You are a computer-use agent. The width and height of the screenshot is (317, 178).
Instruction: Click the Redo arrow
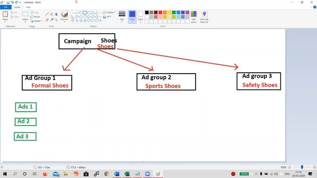coord(17,2)
